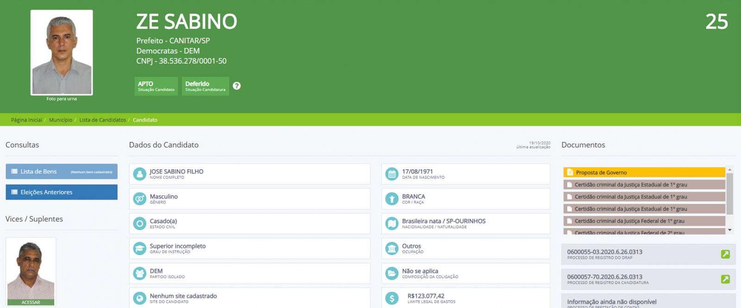Screen dimensions: 741x308
Task: Click the help question mark icon
Action: tap(237, 86)
